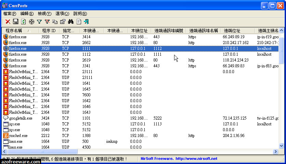Image resolution: width=286 pixels, height=164 pixels.
Task: Select googletalk.exe process name
Action: pos(21,118)
